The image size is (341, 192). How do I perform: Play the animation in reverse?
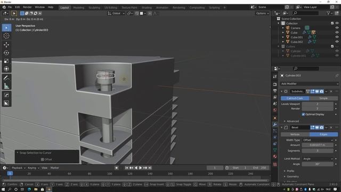(x=136, y=168)
